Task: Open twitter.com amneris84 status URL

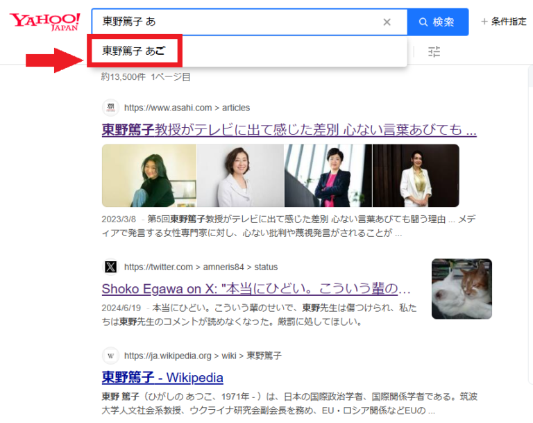Action: pyautogui.click(x=201, y=267)
